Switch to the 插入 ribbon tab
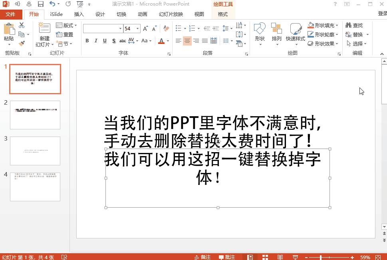This screenshot has height=260, width=387. pos(78,14)
